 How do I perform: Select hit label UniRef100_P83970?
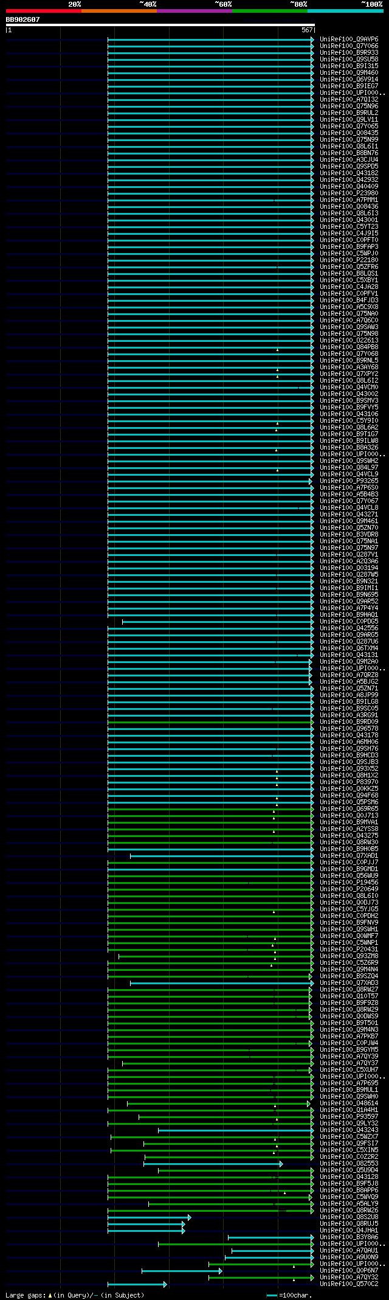[x=349, y=782]
